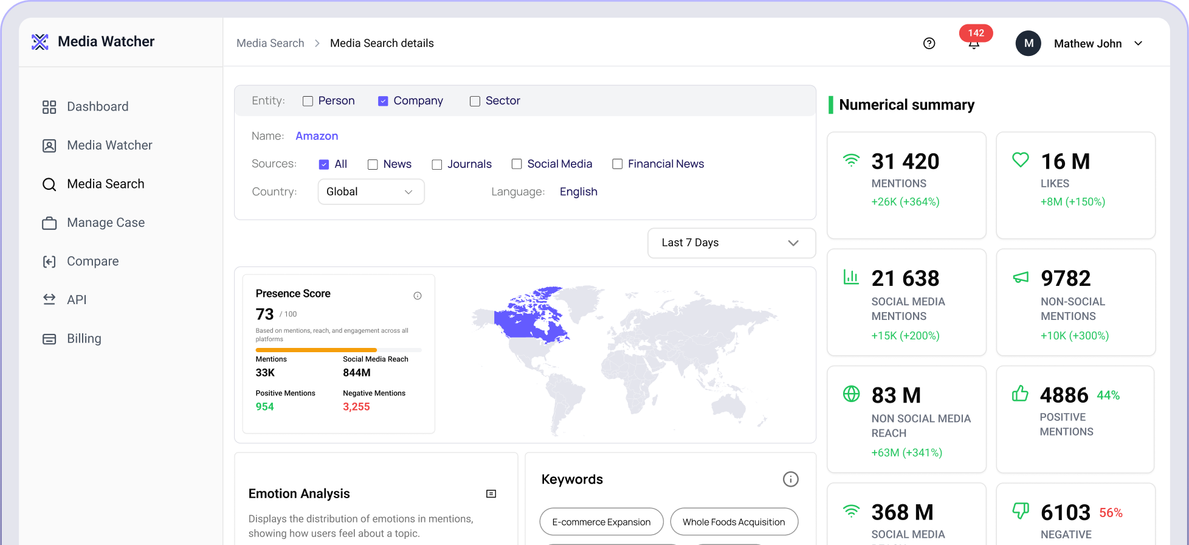Screen dimensions: 1189x545
Task: Click the Mathew John username
Action: (1087, 43)
